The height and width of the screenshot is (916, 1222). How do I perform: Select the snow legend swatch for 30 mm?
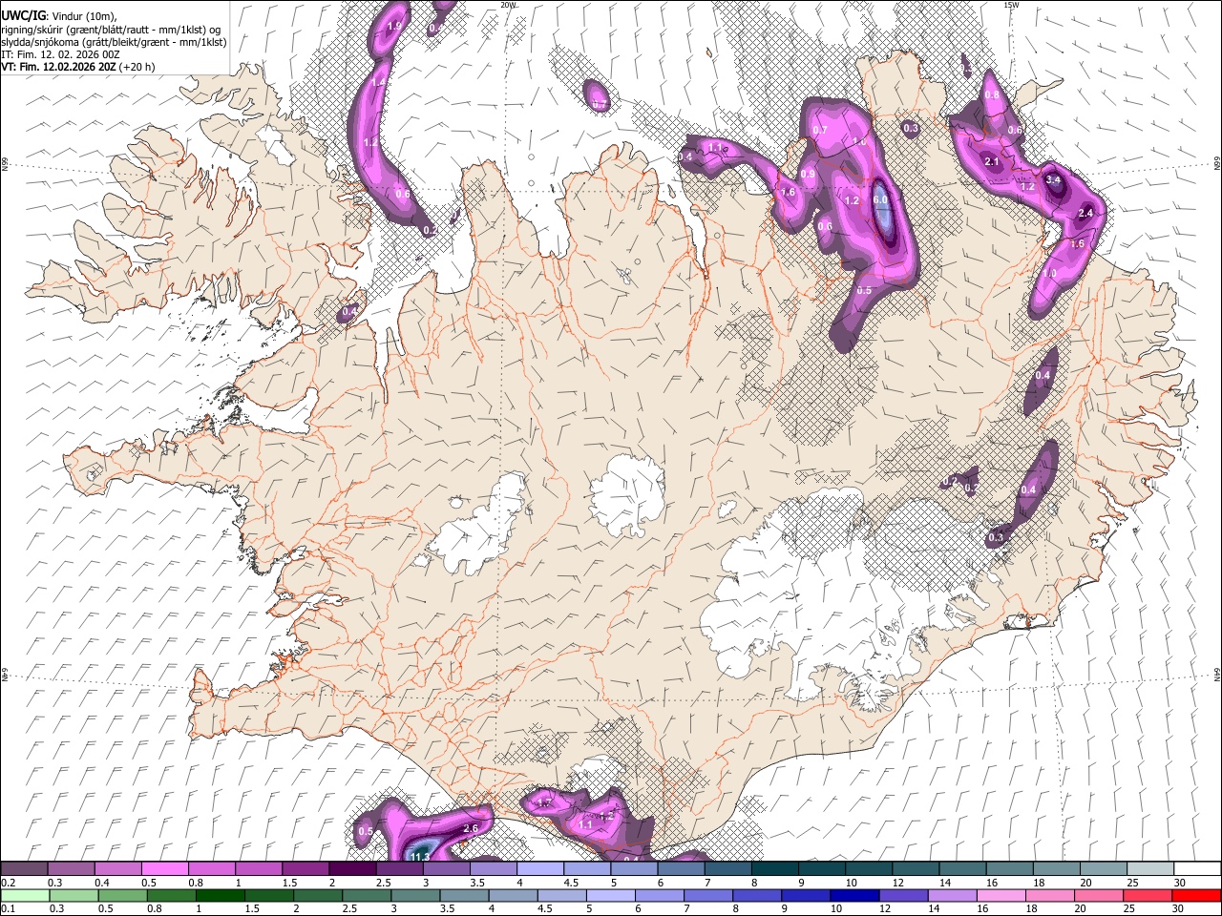[1197, 868]
